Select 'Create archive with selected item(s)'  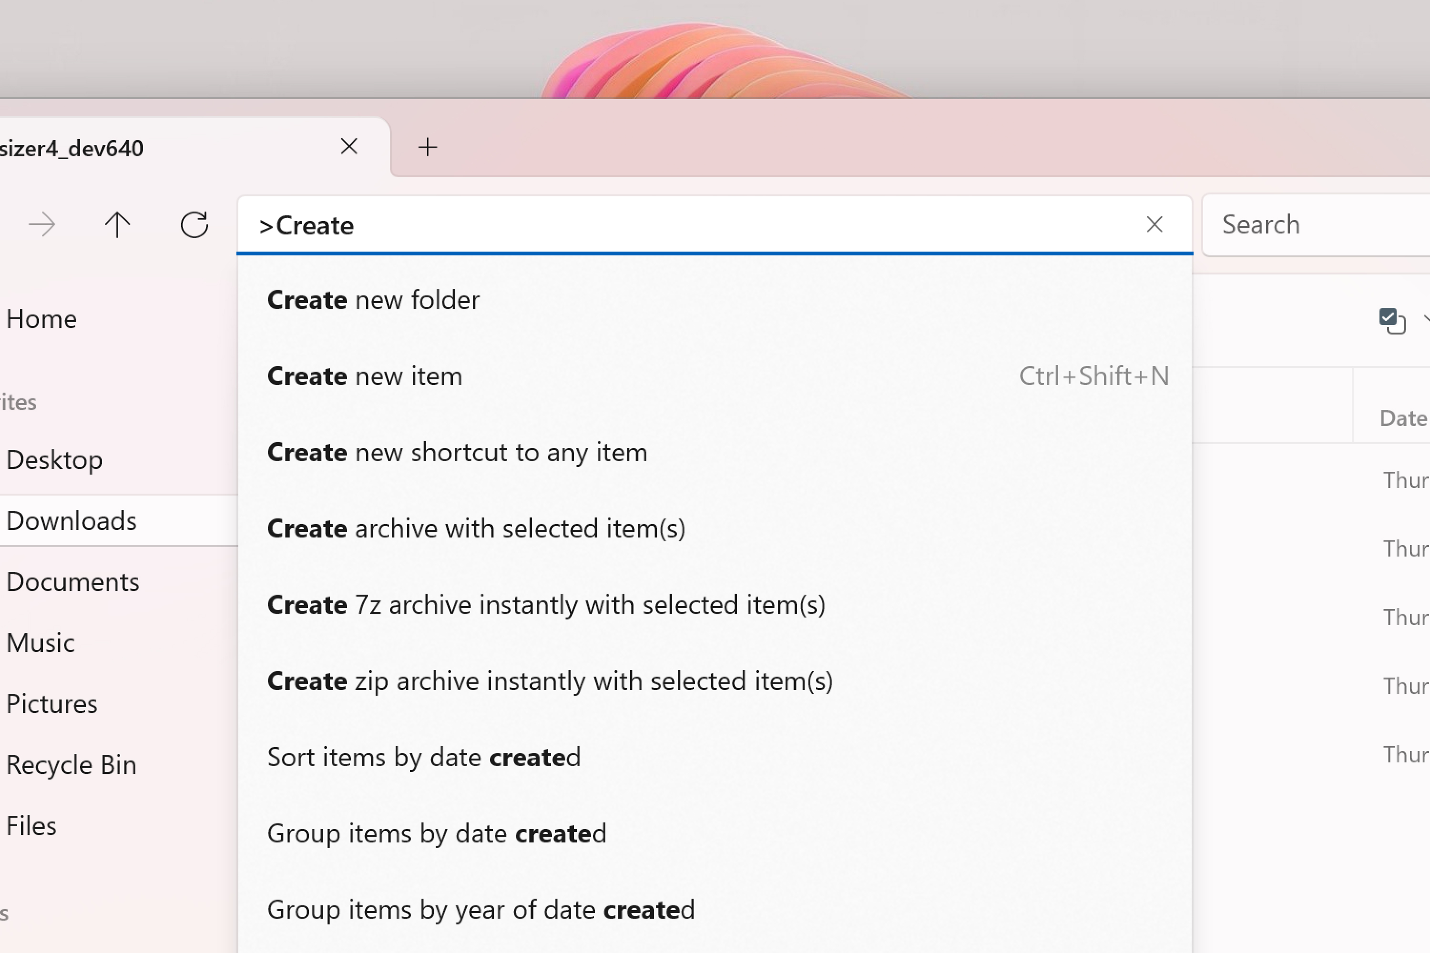pyautogui.click(x=476, y=527)
